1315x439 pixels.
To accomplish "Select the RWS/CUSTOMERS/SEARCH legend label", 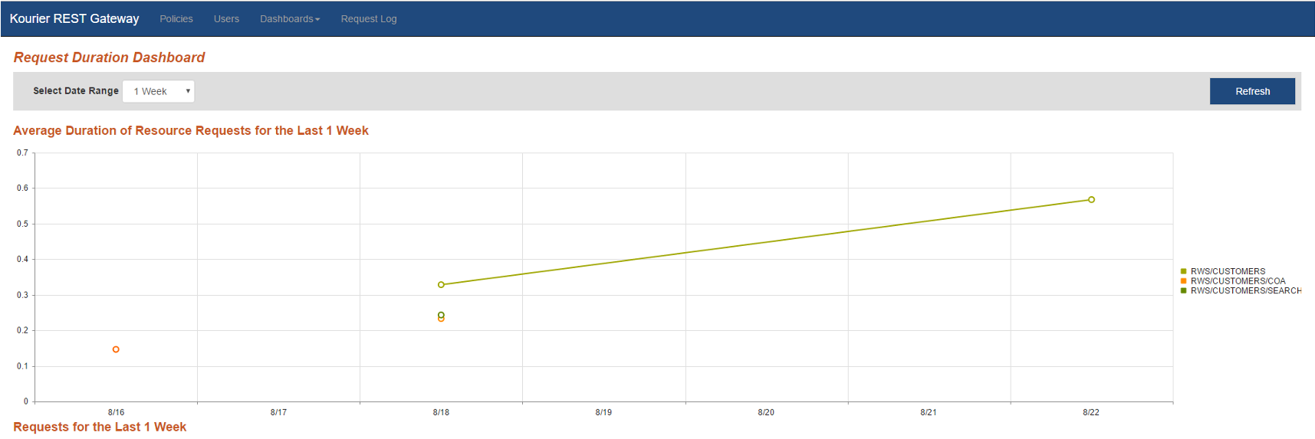I will click(1246, 290).
